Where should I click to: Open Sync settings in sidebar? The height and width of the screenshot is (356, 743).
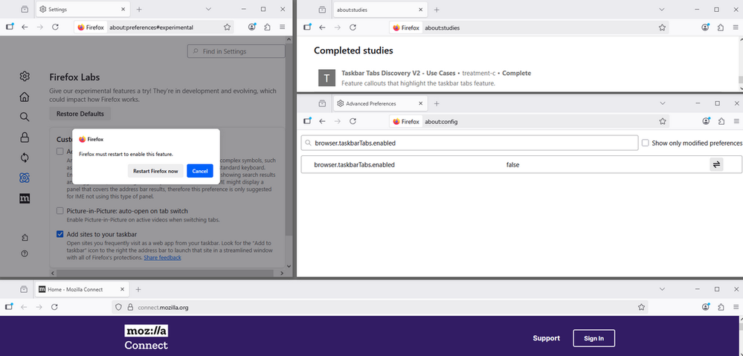25,157
